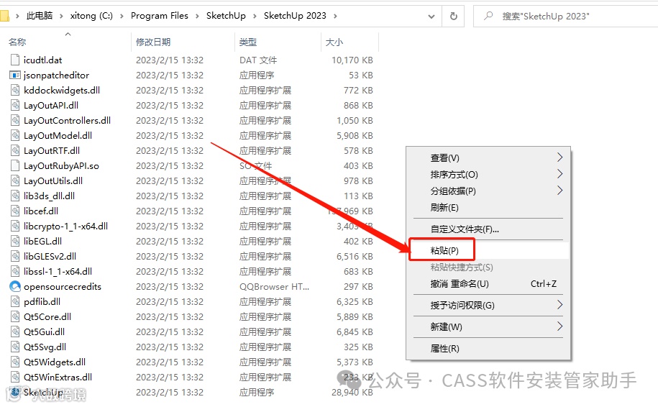Screen dimensions: 658x407
Task: Select the file name Qt5Core.dll
Action: pyautogui.click(x=47, y=317)
